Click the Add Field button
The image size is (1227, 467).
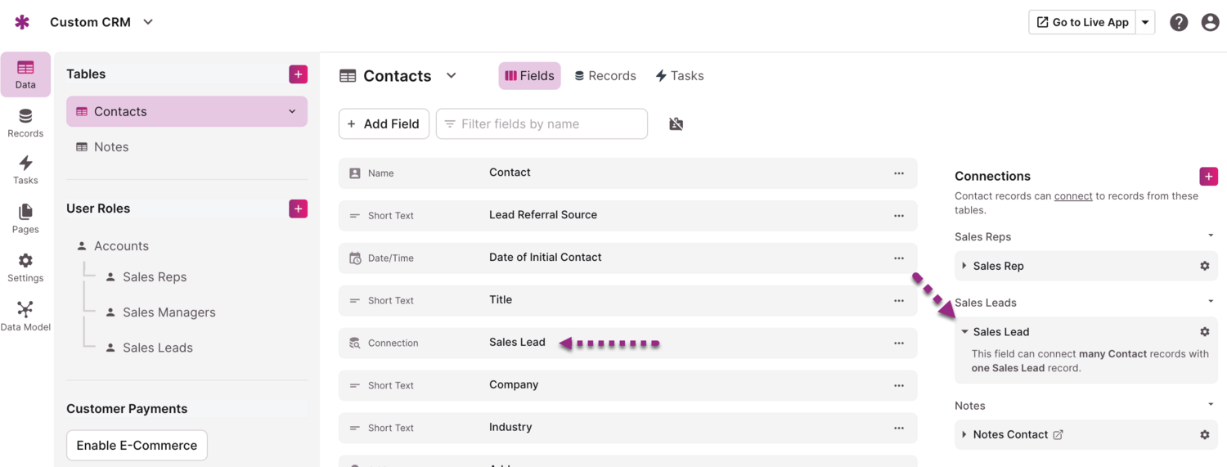[384, 124]
